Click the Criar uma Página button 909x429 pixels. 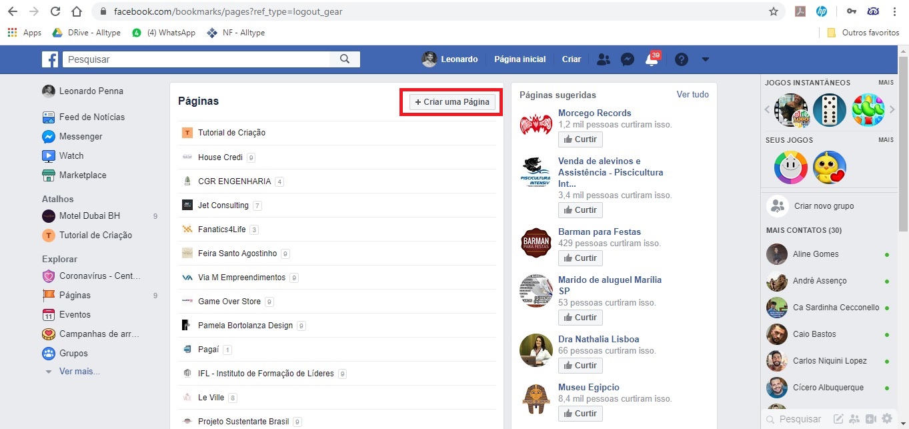tap(452, 102)
